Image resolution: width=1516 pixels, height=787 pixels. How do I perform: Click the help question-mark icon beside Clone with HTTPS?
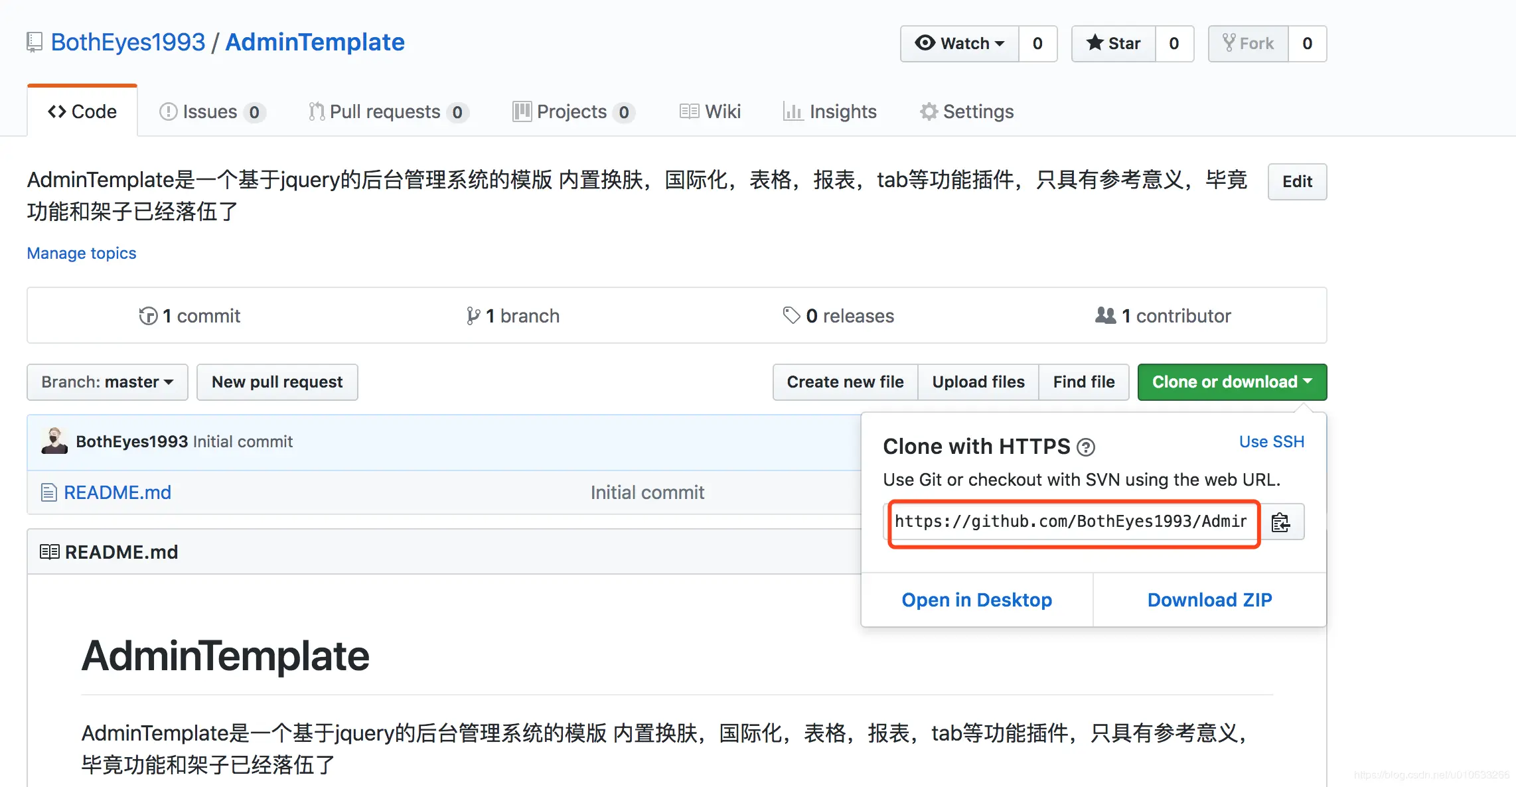(x=1086, y=447)
